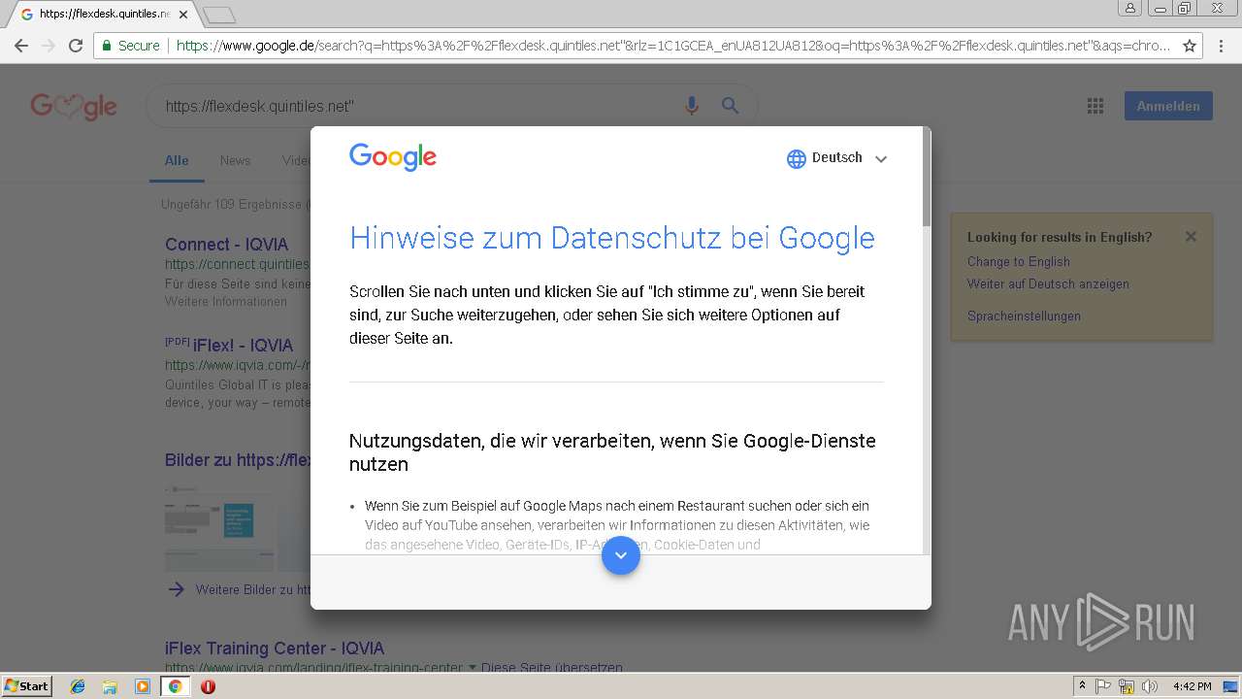Click the 4:42 PM system clock
Screen dimensions: 1242x699
[1192, 686]
